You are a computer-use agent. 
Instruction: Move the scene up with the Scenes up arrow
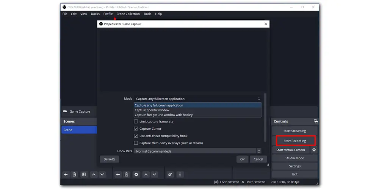94,174
